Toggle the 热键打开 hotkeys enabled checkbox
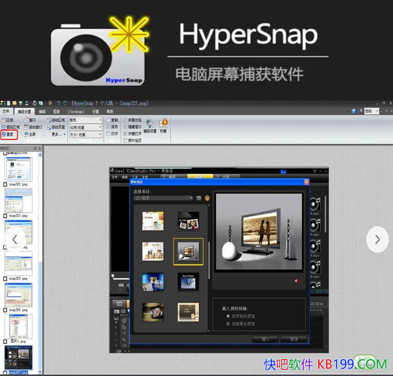 pos(125,134)
